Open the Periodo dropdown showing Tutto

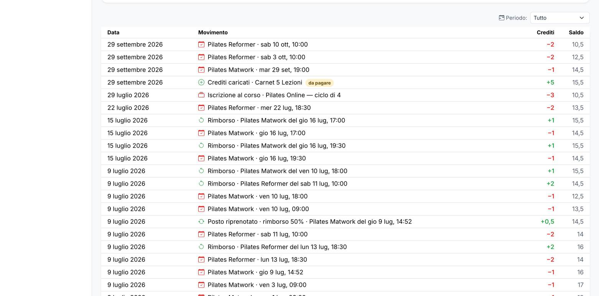click(x=560, y=18)
